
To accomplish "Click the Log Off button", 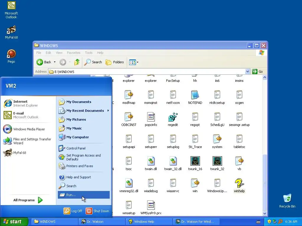I will click(x=73, y=211).
